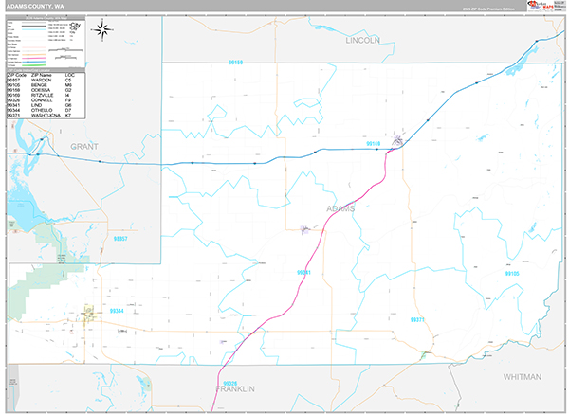Click ZIP code label 99326 on map
This screenshot has height=414, width=569.
[230, 383]
